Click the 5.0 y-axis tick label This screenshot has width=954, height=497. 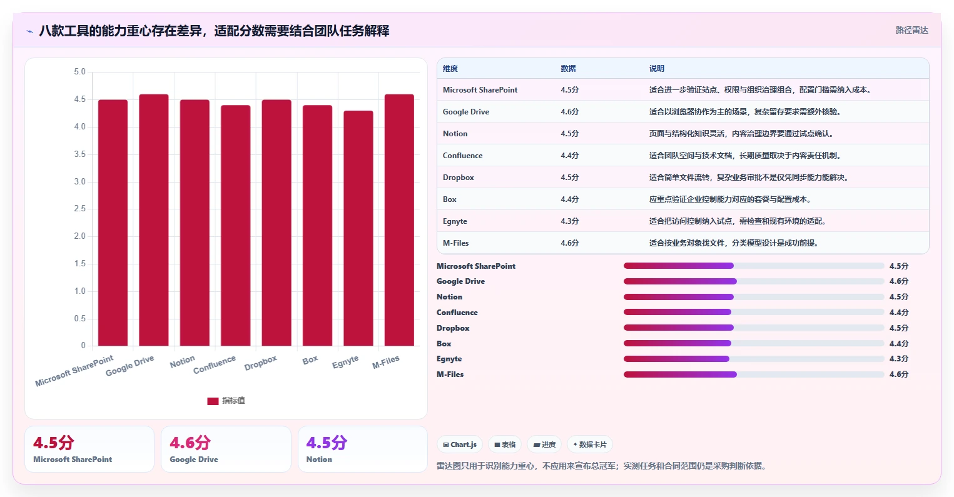point(79,72)
